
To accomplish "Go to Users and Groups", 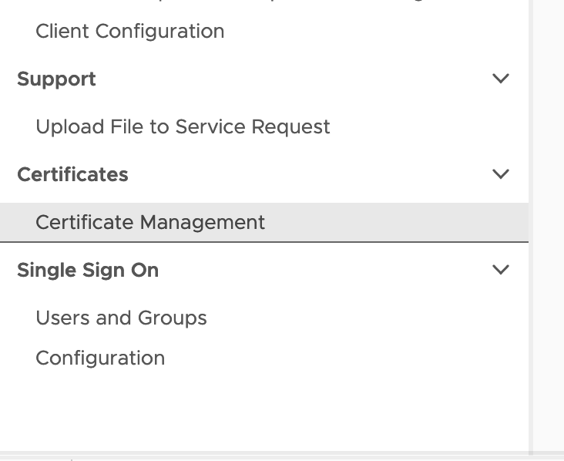I will 121,318.
